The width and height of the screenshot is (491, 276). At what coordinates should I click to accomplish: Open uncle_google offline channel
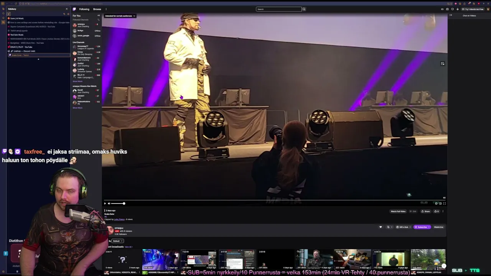[86, 36]
